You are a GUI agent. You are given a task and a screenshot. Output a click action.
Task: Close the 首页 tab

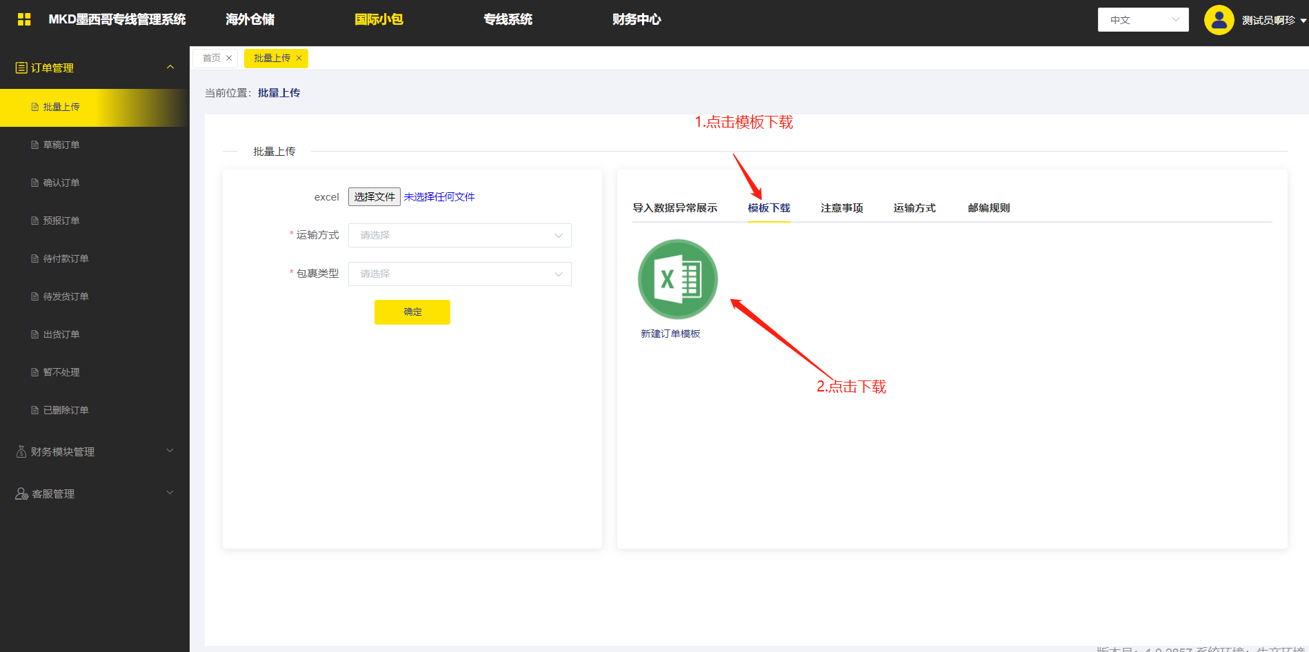[x=229, y=59]
